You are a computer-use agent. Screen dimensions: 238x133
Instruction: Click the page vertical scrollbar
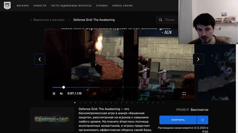point(237,89)
